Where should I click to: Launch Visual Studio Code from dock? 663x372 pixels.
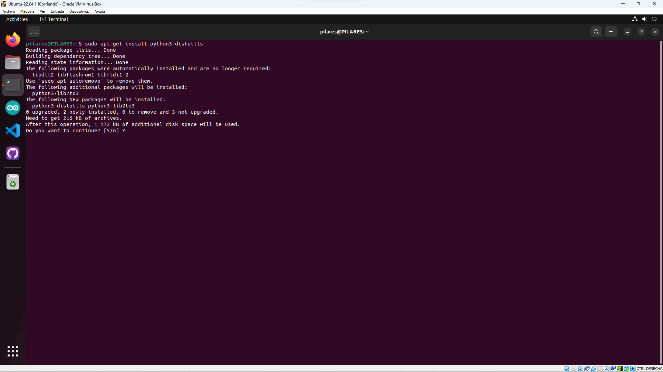tap(13, 131)
